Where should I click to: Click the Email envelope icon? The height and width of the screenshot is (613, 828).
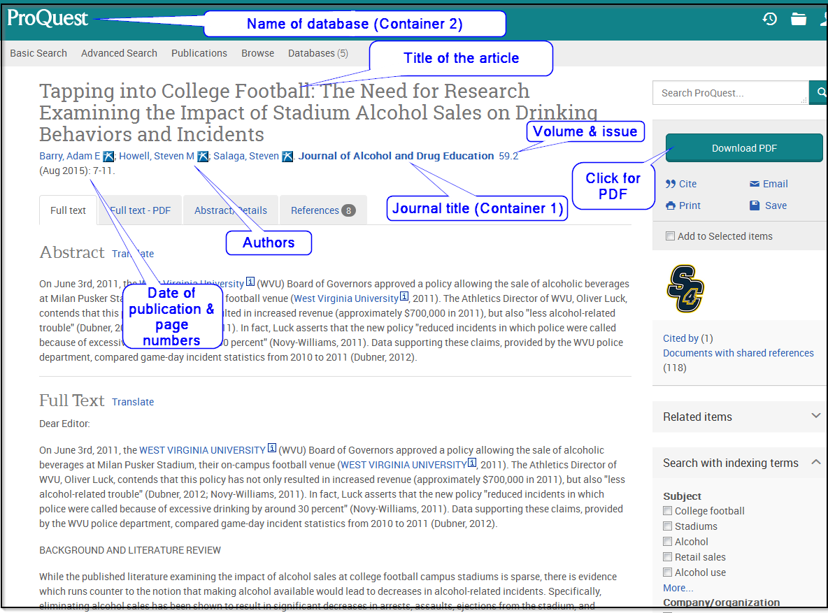(x=755, y=184)
